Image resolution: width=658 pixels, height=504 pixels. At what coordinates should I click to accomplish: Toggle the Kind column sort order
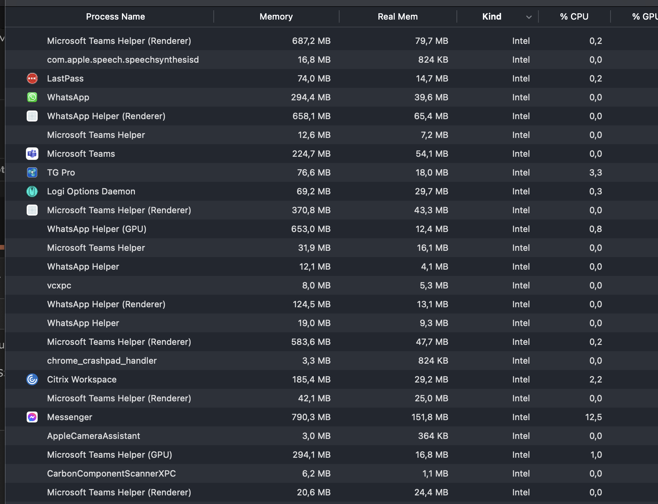[x=492, y=16]
